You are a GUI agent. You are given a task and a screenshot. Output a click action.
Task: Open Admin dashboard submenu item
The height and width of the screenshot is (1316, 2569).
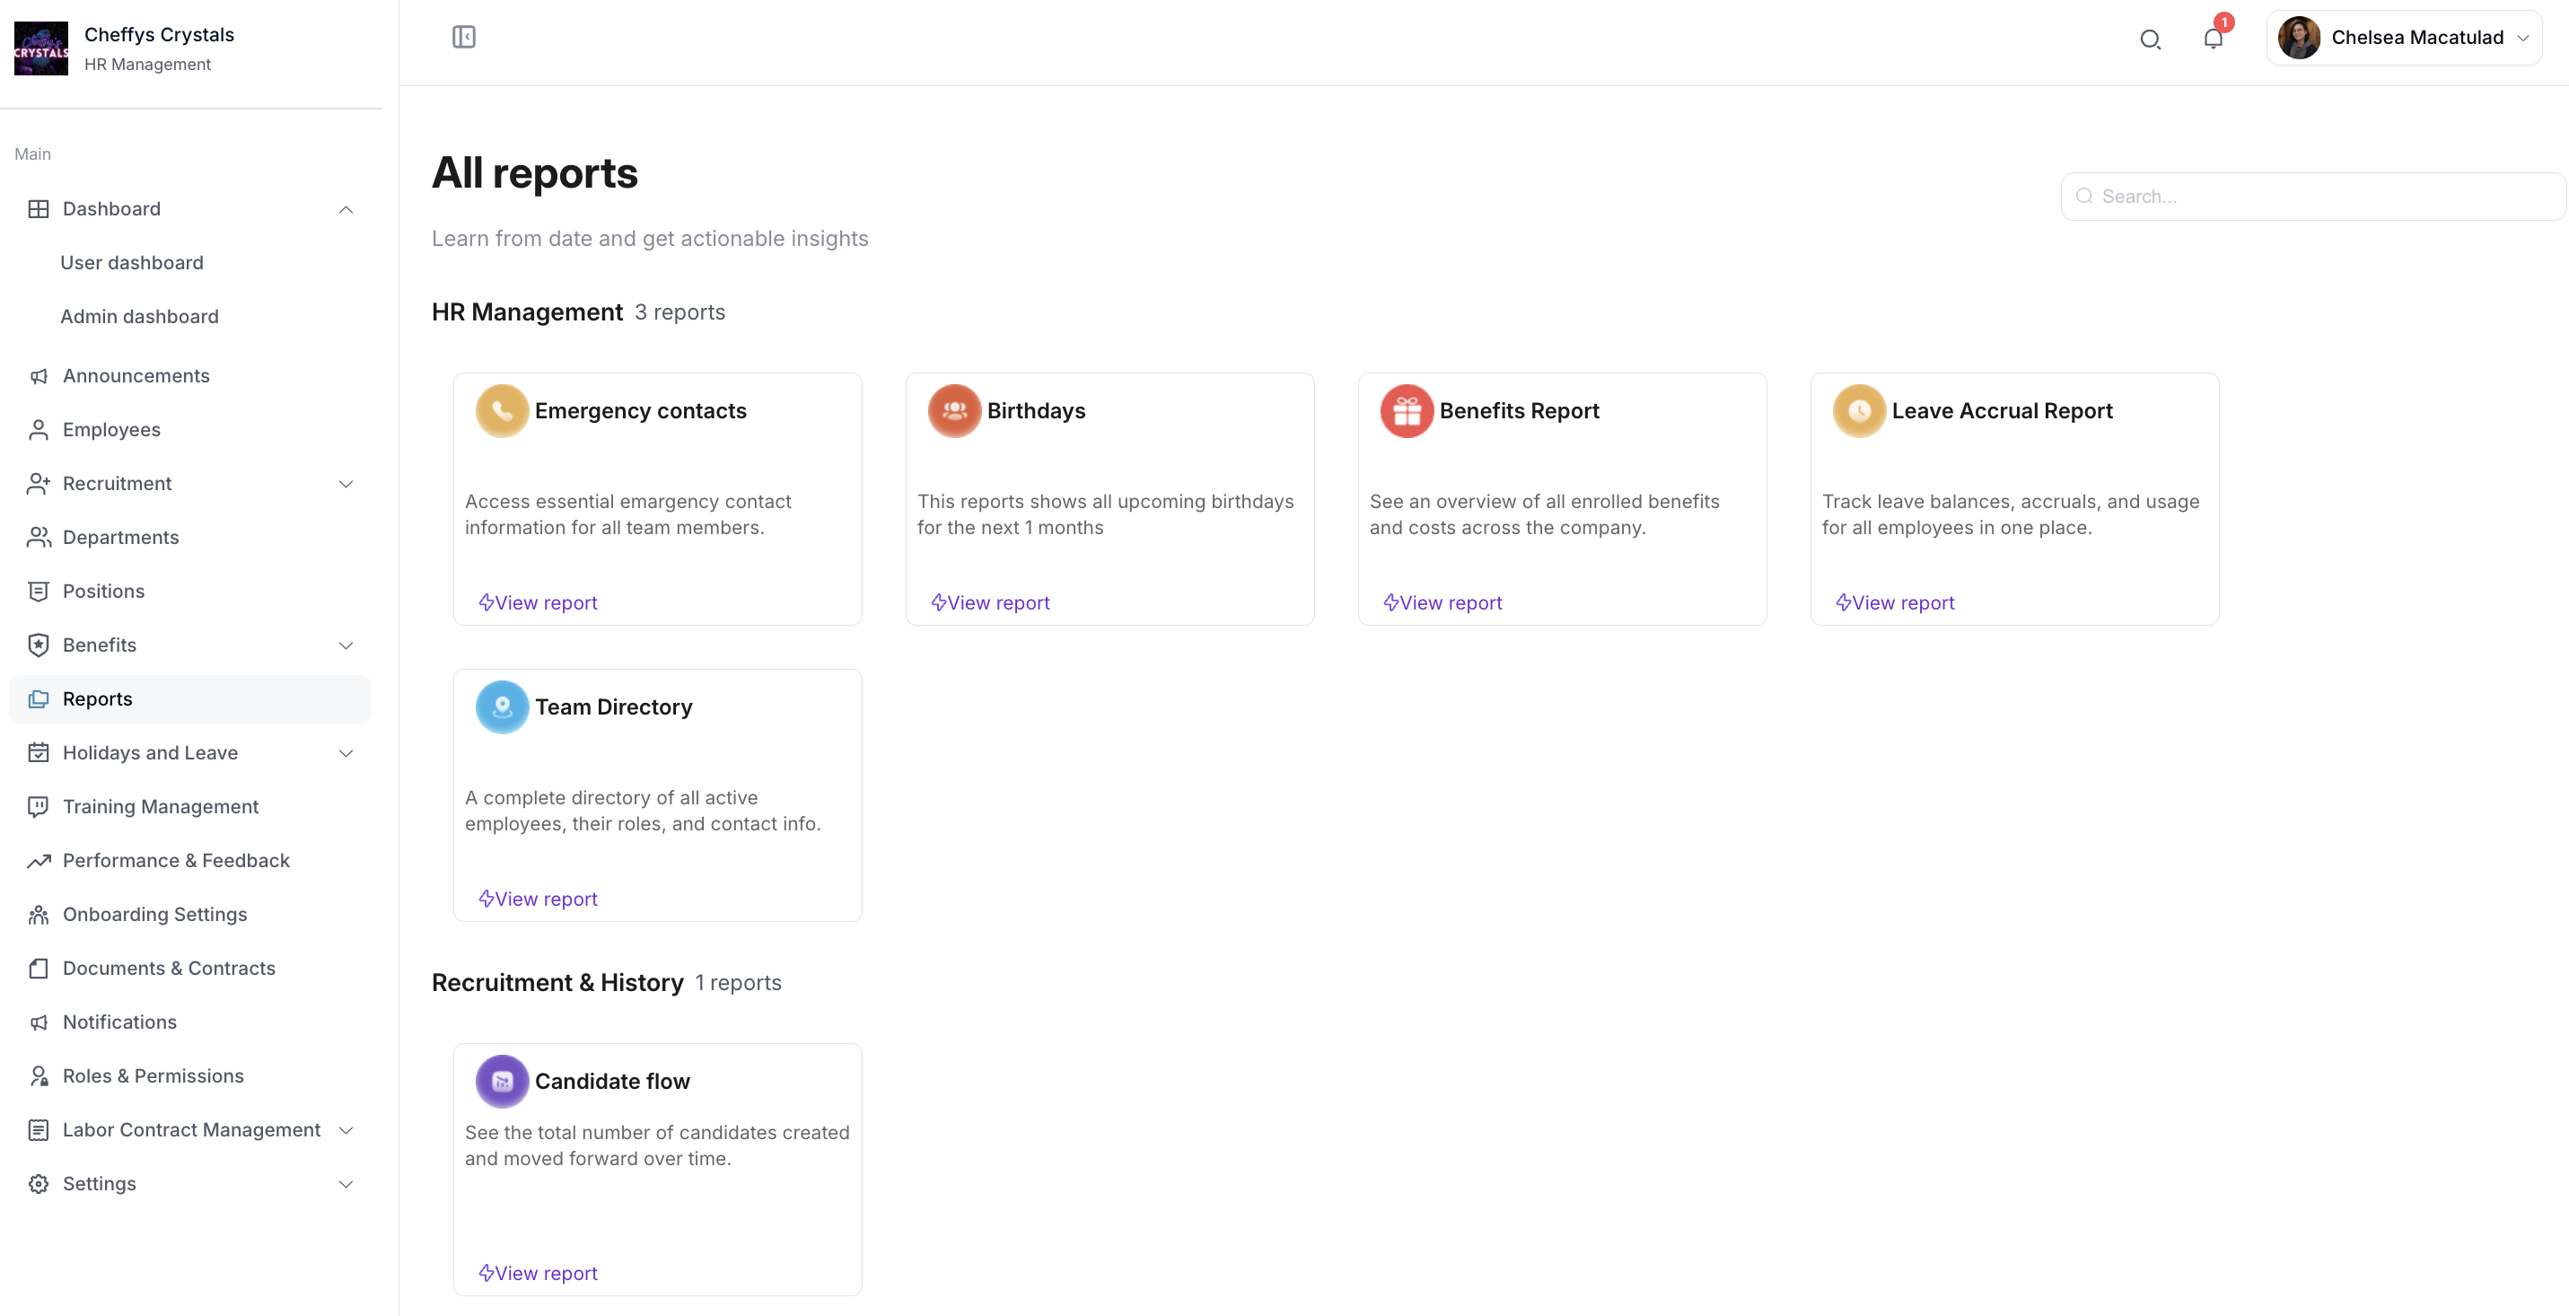138,316
